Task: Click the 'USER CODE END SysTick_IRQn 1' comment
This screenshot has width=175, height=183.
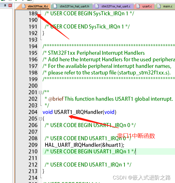Action: tap(87, 27)
